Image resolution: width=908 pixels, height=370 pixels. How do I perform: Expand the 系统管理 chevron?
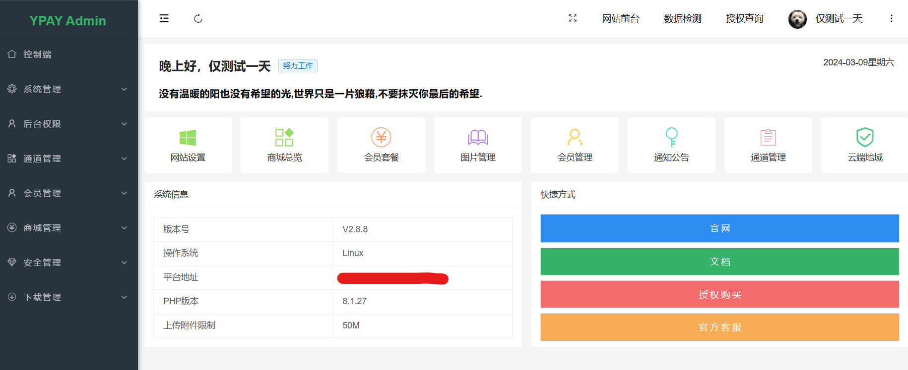[x=125, y=89]
